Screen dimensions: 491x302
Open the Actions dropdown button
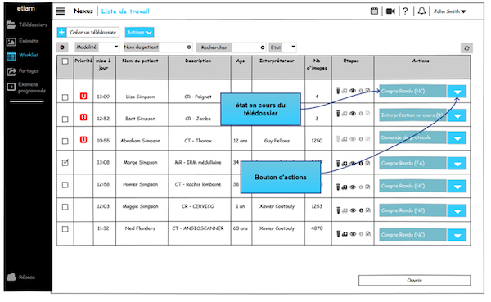tap(139, 32)
